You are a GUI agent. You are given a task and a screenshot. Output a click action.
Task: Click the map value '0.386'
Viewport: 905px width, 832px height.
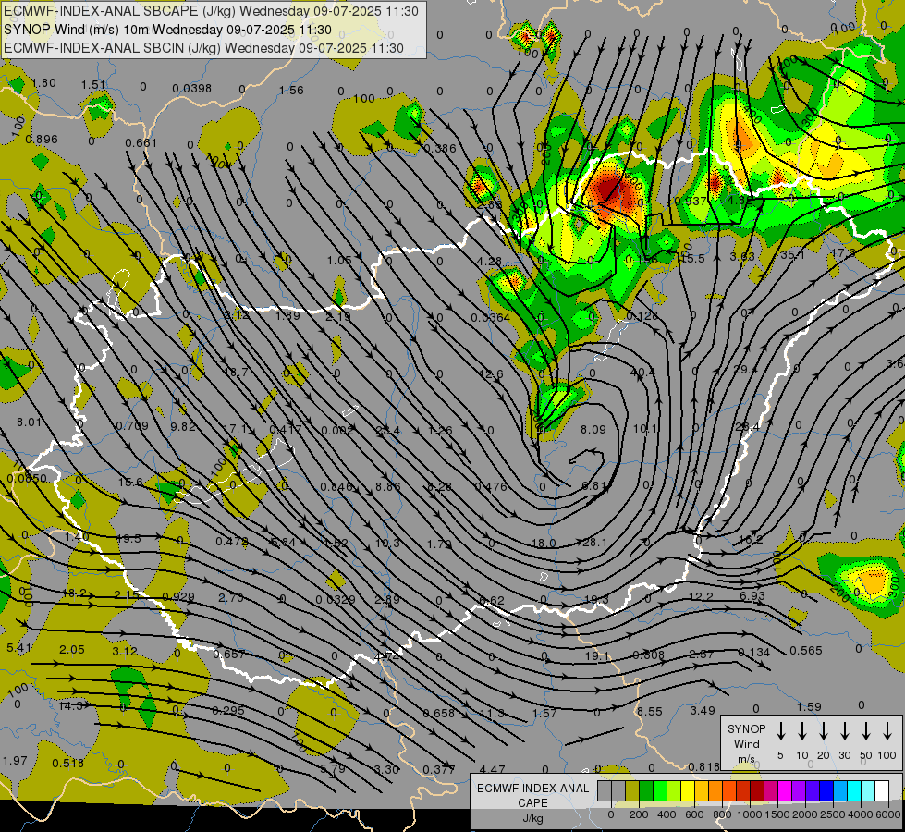click(440, 149)
